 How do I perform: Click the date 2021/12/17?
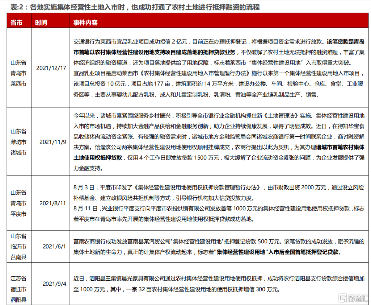coord(51,68)
